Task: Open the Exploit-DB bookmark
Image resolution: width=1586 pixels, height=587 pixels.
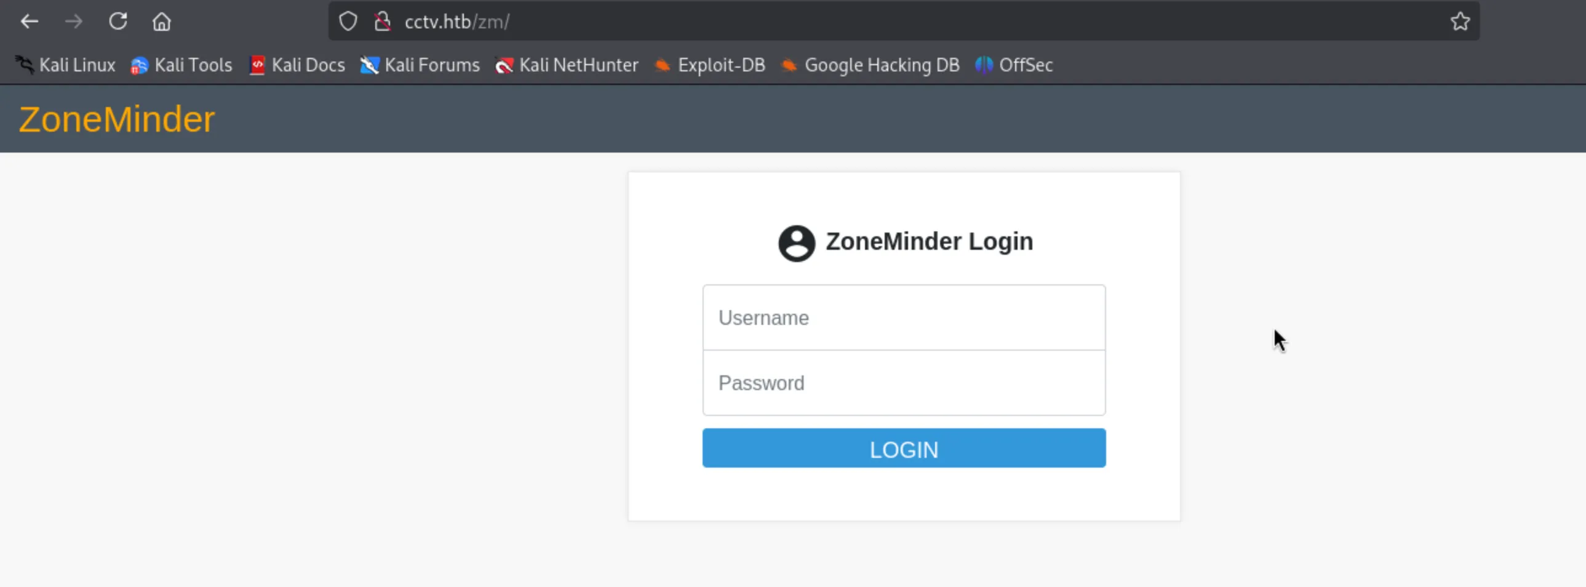Action: point(710,65)
